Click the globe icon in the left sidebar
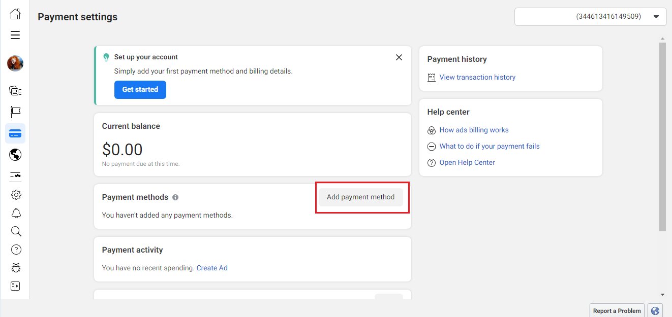This screenshot has height=317, width=672. 15,155
